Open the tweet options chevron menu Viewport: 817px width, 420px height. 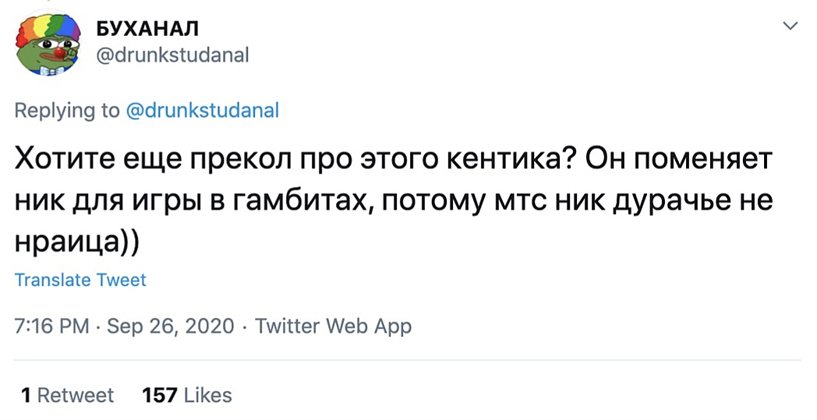790,26
